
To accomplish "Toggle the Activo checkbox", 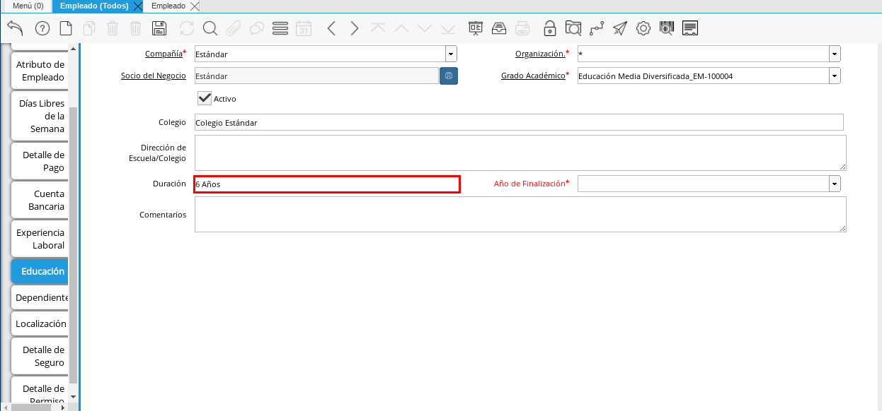I will (205, 98).
